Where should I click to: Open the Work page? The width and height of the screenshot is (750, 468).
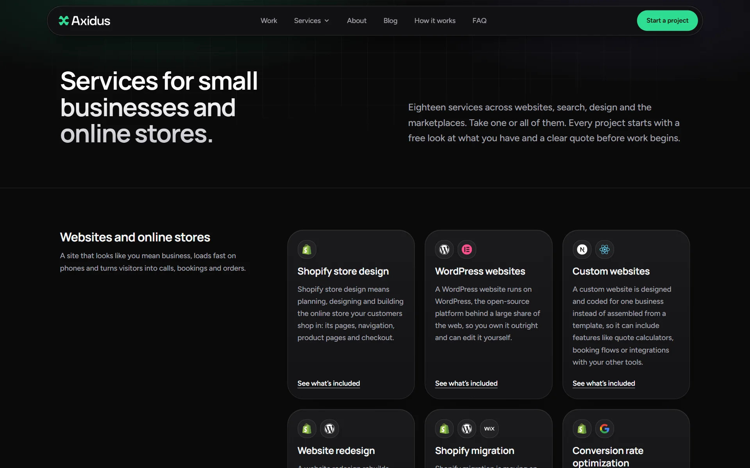[x=269, y=21]
